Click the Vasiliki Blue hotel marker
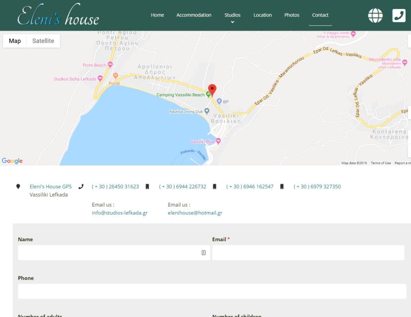The image size is (411, 317). click(218, 141)
